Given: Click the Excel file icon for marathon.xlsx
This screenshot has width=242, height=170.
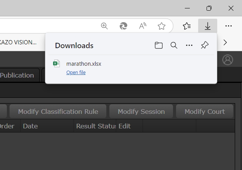Looking at the screenshot, I should [57, 64].
